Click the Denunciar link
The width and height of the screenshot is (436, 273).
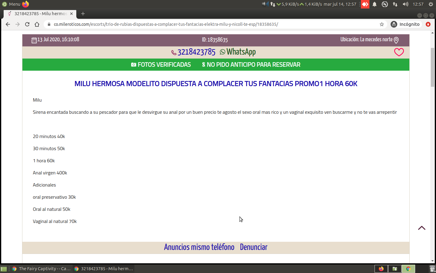pyautogui.click(x=253, y=247)
